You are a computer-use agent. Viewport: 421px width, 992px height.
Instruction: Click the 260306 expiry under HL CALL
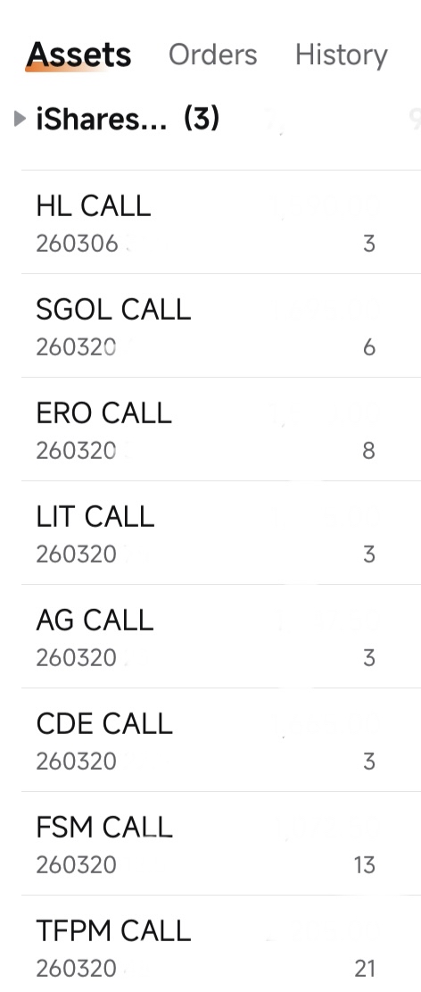point(77,244)
